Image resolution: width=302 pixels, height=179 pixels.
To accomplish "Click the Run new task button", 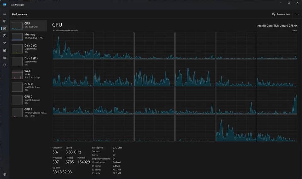I will coord(281,14).
